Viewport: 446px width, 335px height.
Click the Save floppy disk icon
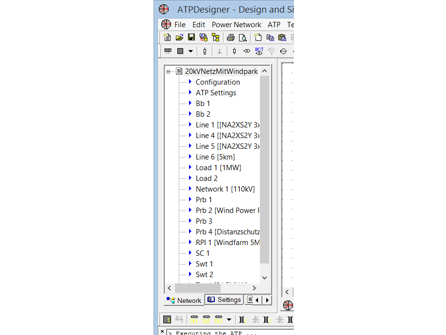191,37
